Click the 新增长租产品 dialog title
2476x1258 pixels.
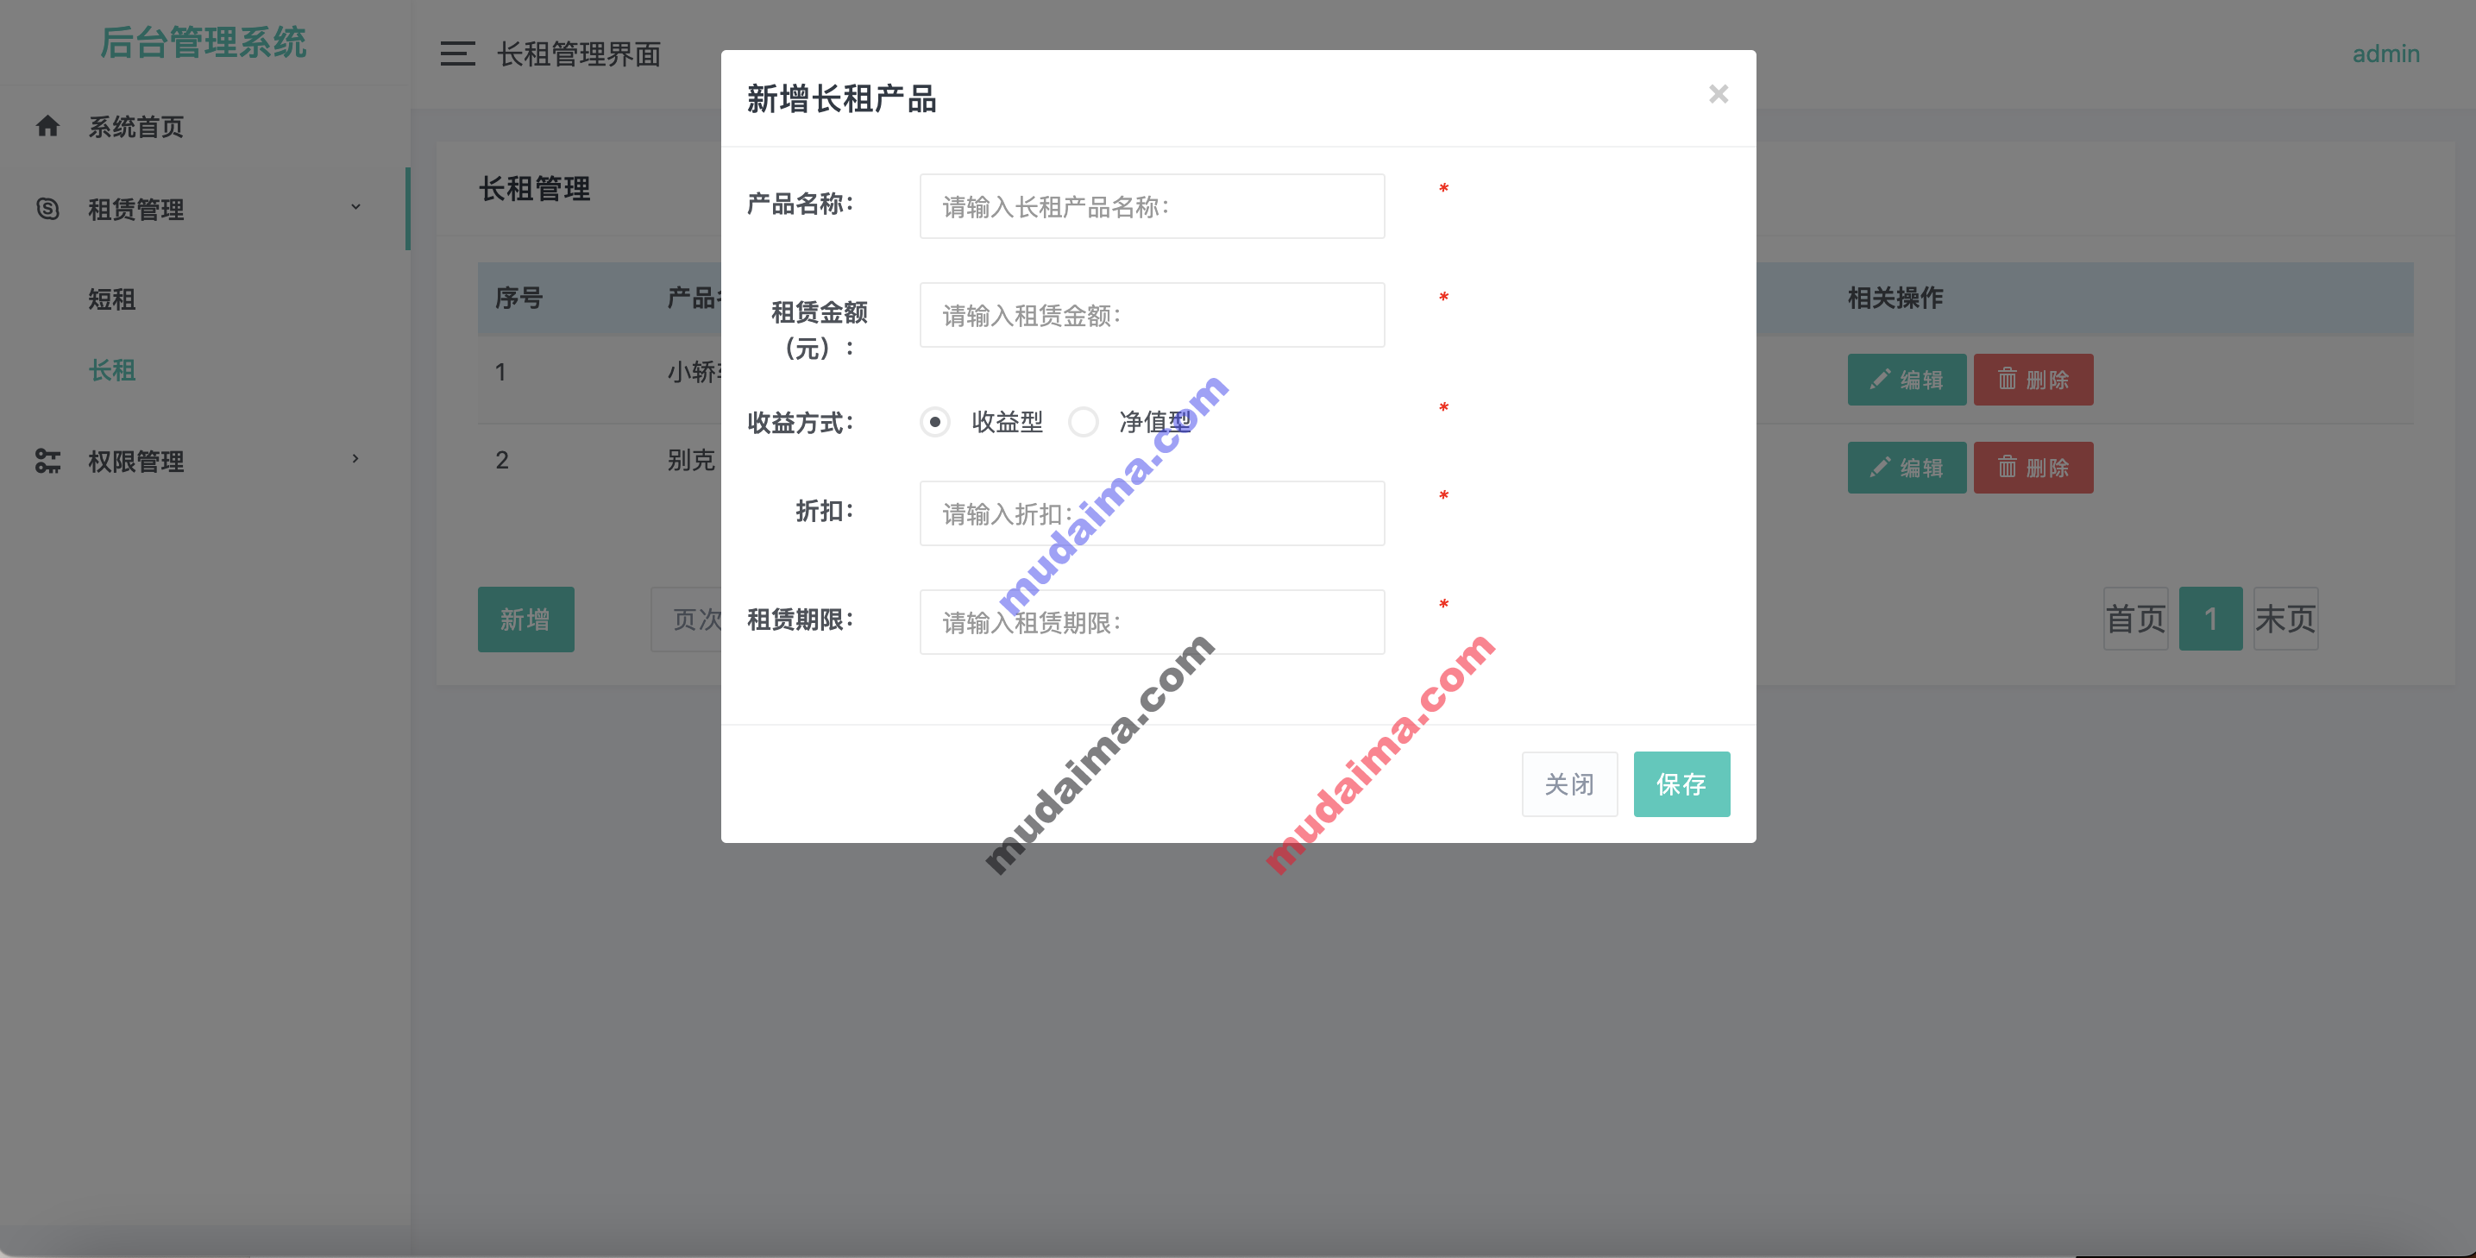click(x=841, y=99)
